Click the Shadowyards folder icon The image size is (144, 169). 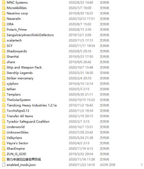4,51
